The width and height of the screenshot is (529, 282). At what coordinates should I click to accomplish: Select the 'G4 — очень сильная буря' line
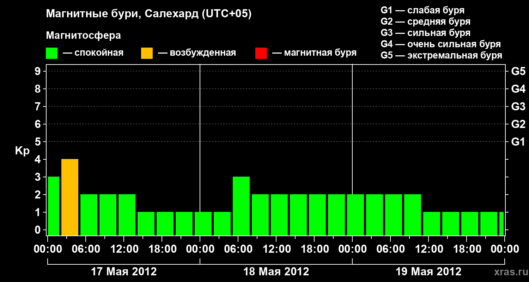click(x=441, y=44)
